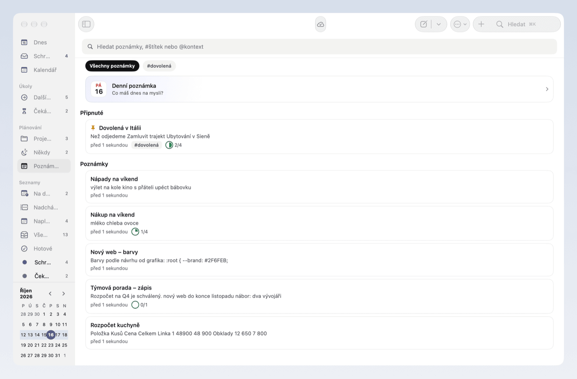The width and height of the screenshot is (577, 379).
Task: Open the 'Týmová porada – zápis' note
Action: pos(319,296)
